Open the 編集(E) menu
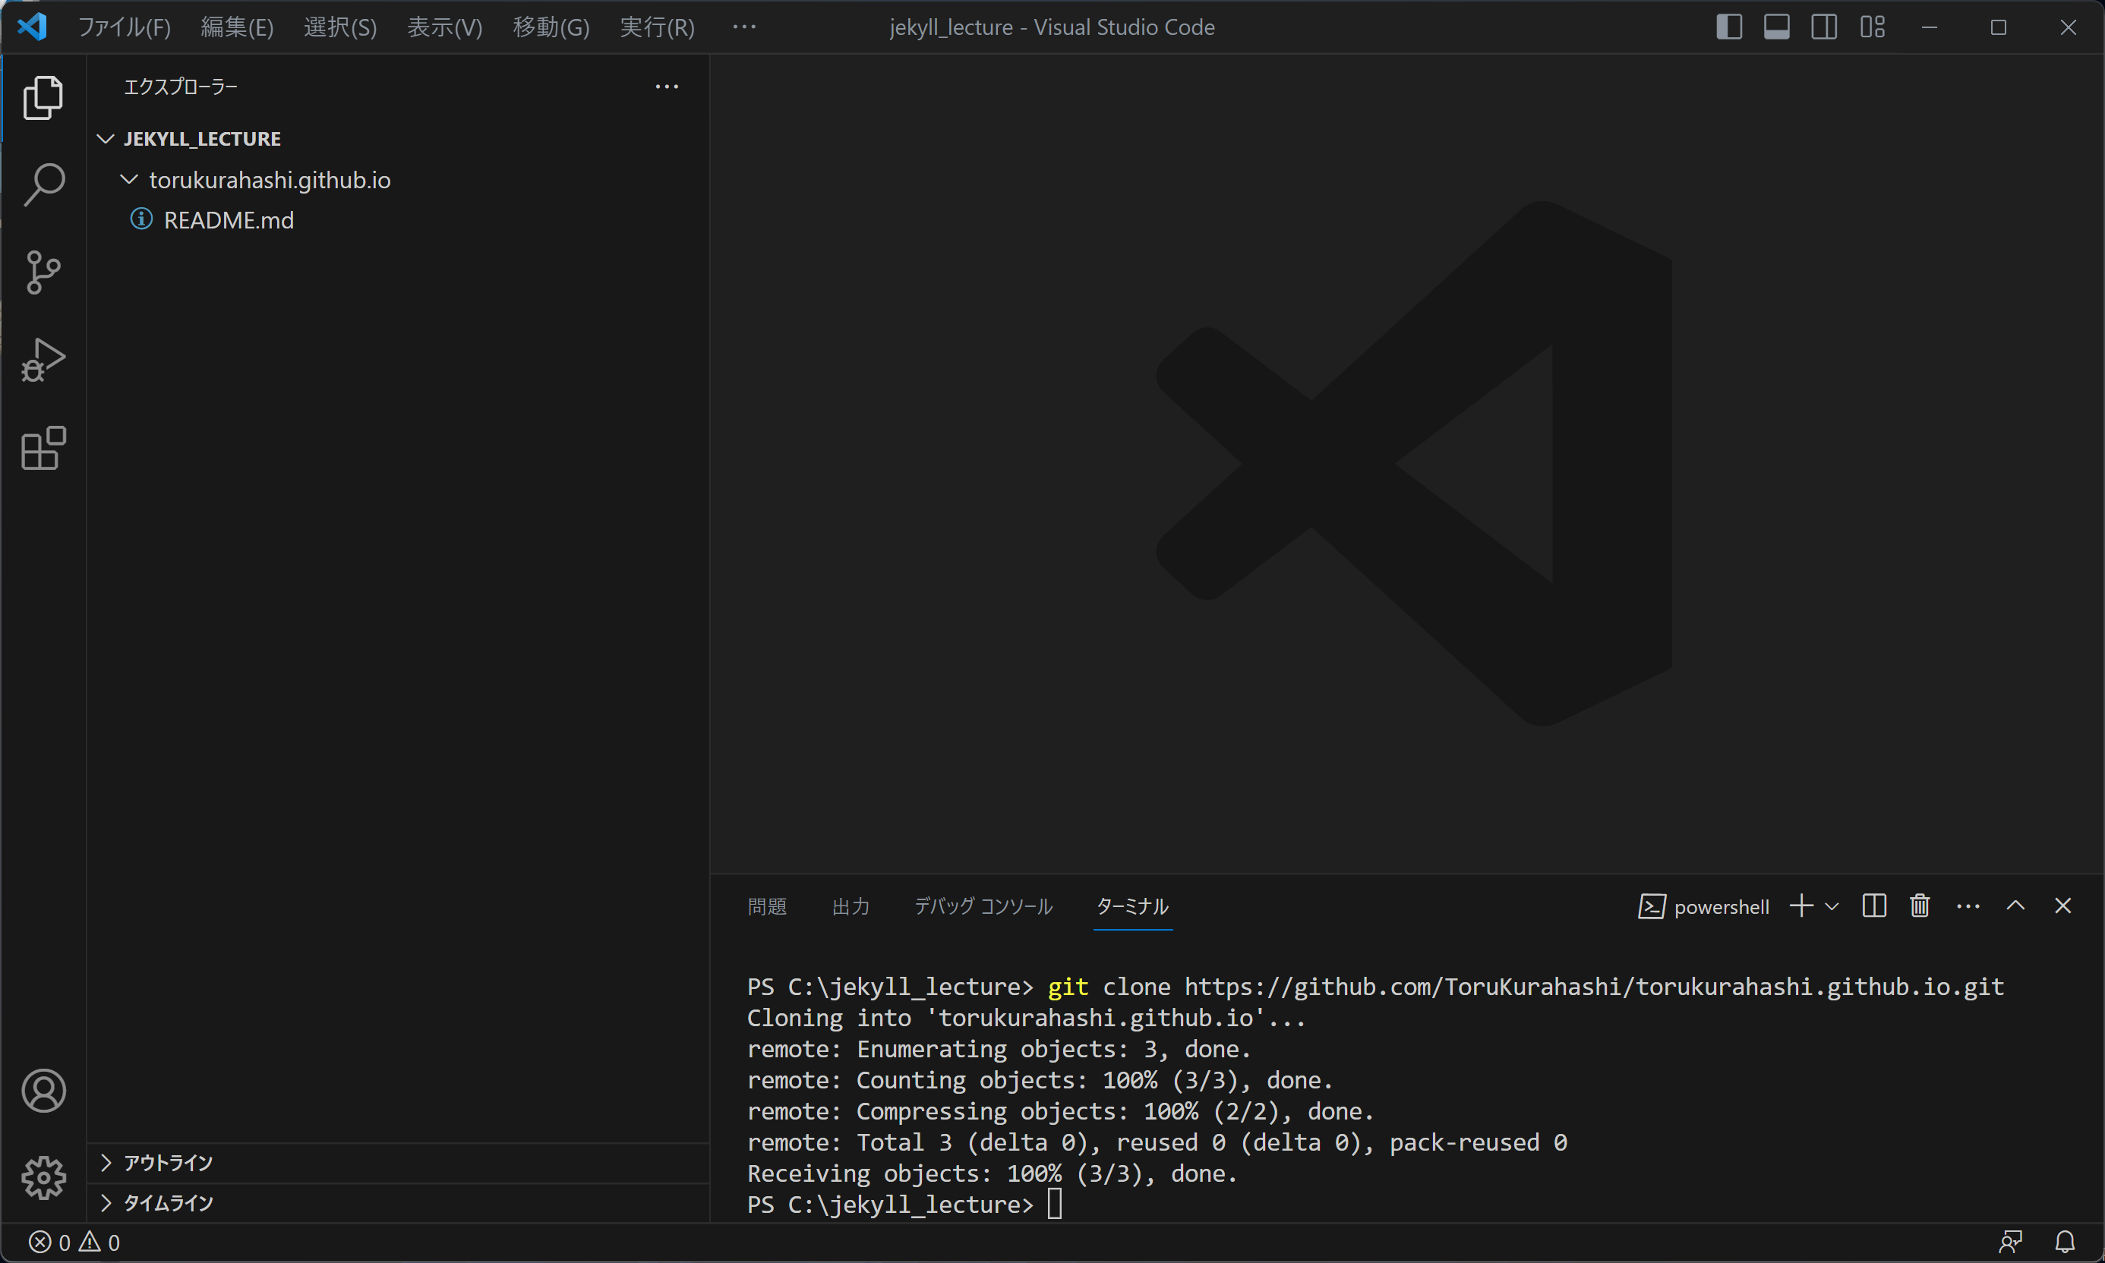The image size is (2105, 1263). point(237,27)
